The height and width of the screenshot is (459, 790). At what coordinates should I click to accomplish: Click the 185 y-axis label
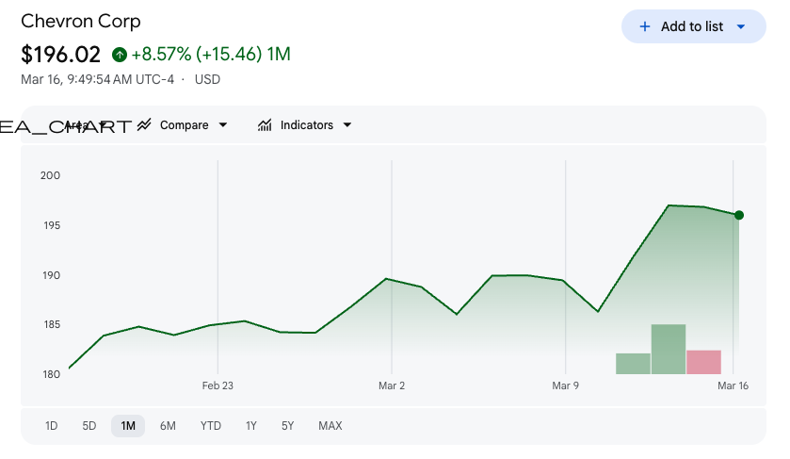click(52, 324)
